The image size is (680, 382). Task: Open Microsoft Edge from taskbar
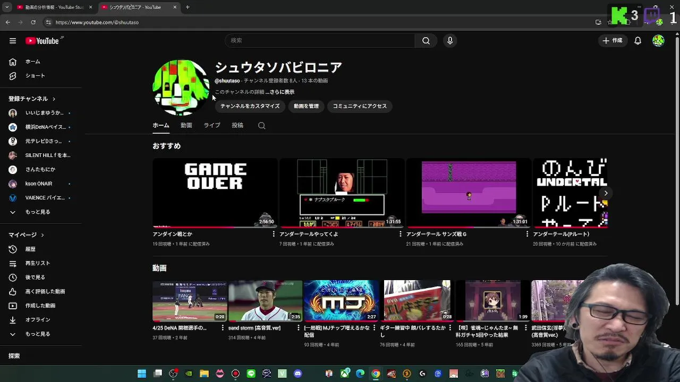(360, 374)
